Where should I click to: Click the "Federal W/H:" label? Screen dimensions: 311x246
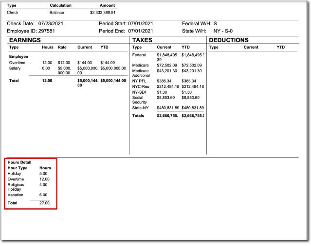tap(197, 23)
